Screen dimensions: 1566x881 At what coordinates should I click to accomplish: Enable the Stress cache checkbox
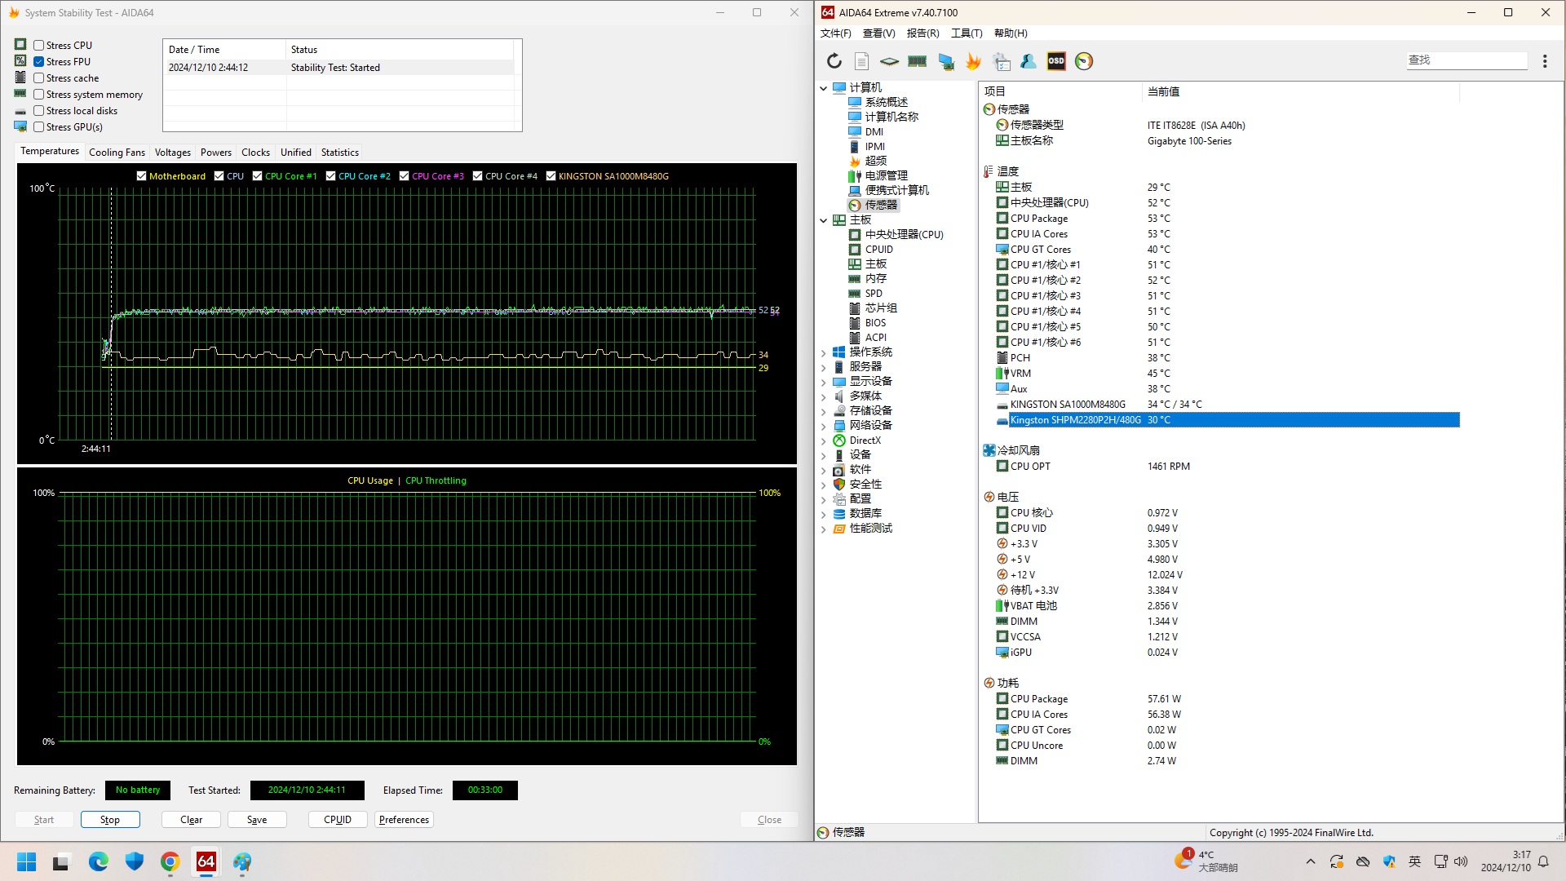[x=38, y=78]
